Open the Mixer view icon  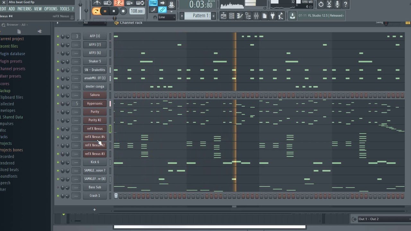click(256, 16)
